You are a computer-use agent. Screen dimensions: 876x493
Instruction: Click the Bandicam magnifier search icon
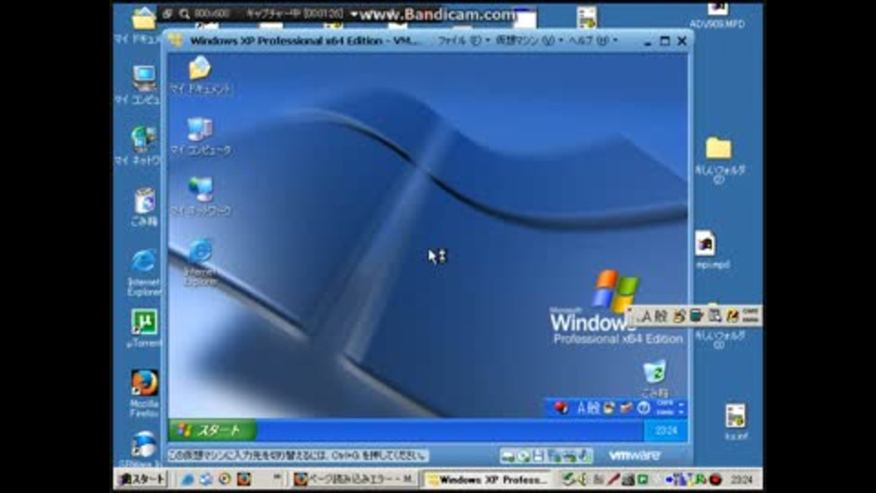(x=184, y=14)
